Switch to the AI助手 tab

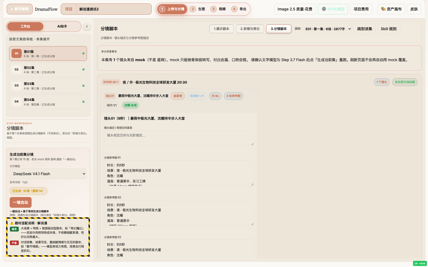[x=62, y=26]
